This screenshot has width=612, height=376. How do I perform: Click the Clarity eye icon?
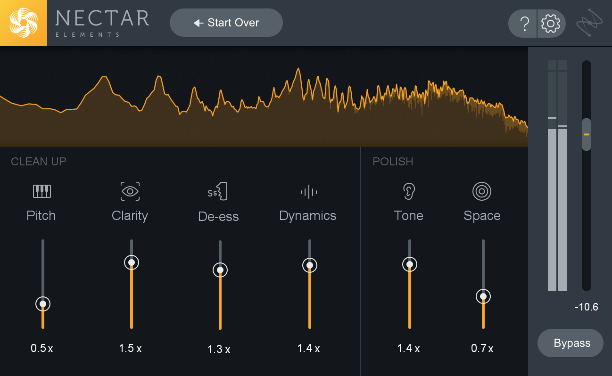(x=130, y=191)
